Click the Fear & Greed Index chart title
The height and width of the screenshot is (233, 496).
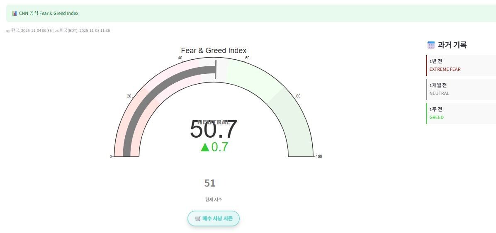[214, 51]
